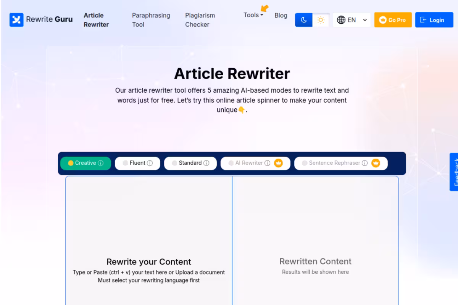Open the Feedback side tab
The width and height of the screenshot is (458, 305).
(454, 172)
